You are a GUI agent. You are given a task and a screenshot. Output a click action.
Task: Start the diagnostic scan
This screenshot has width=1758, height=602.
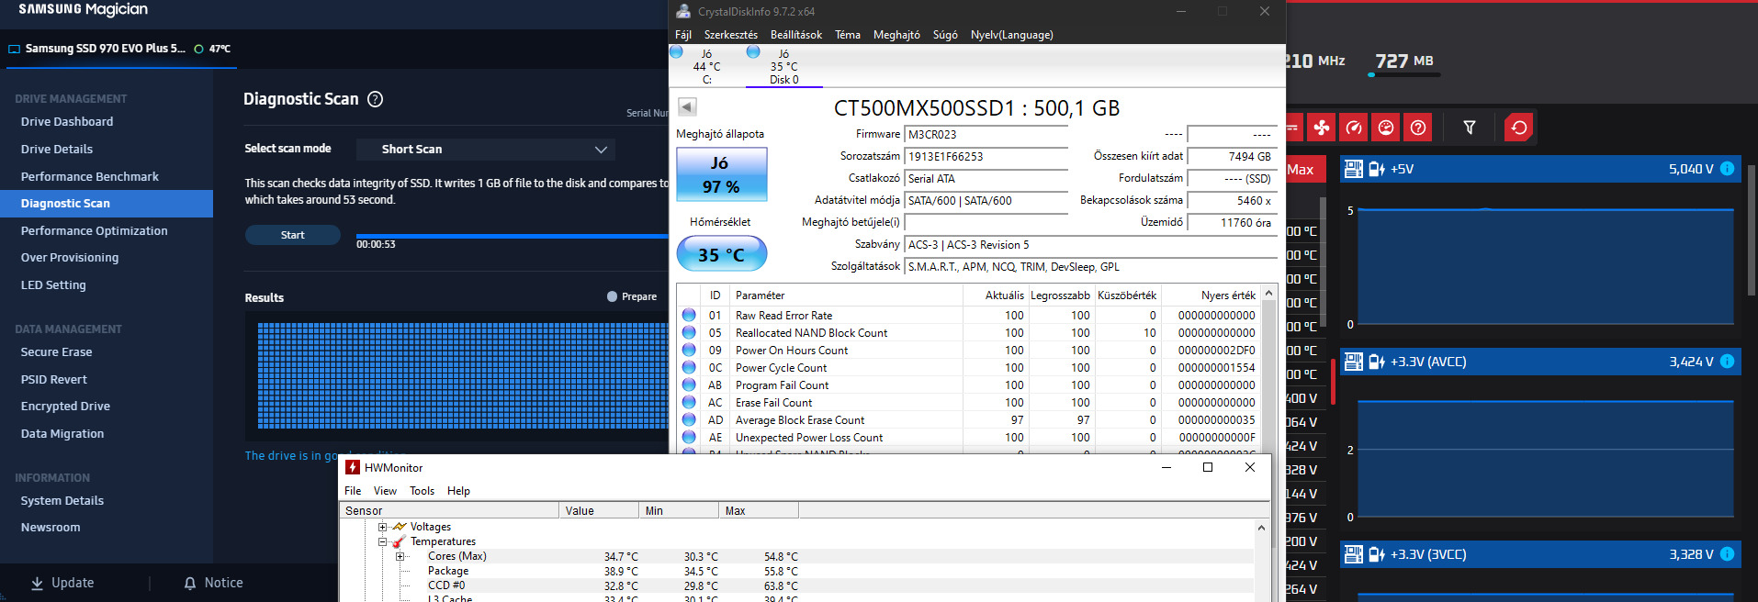coord(292,235)
